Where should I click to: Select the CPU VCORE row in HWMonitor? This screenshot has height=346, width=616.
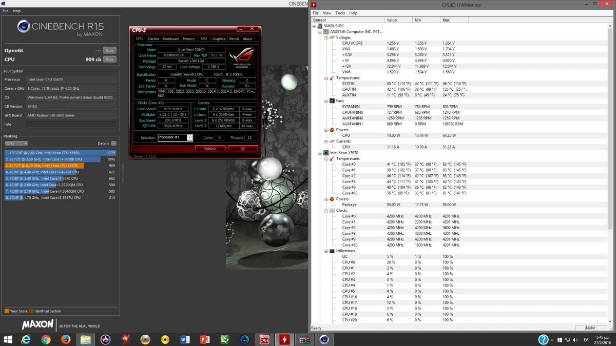460,43
